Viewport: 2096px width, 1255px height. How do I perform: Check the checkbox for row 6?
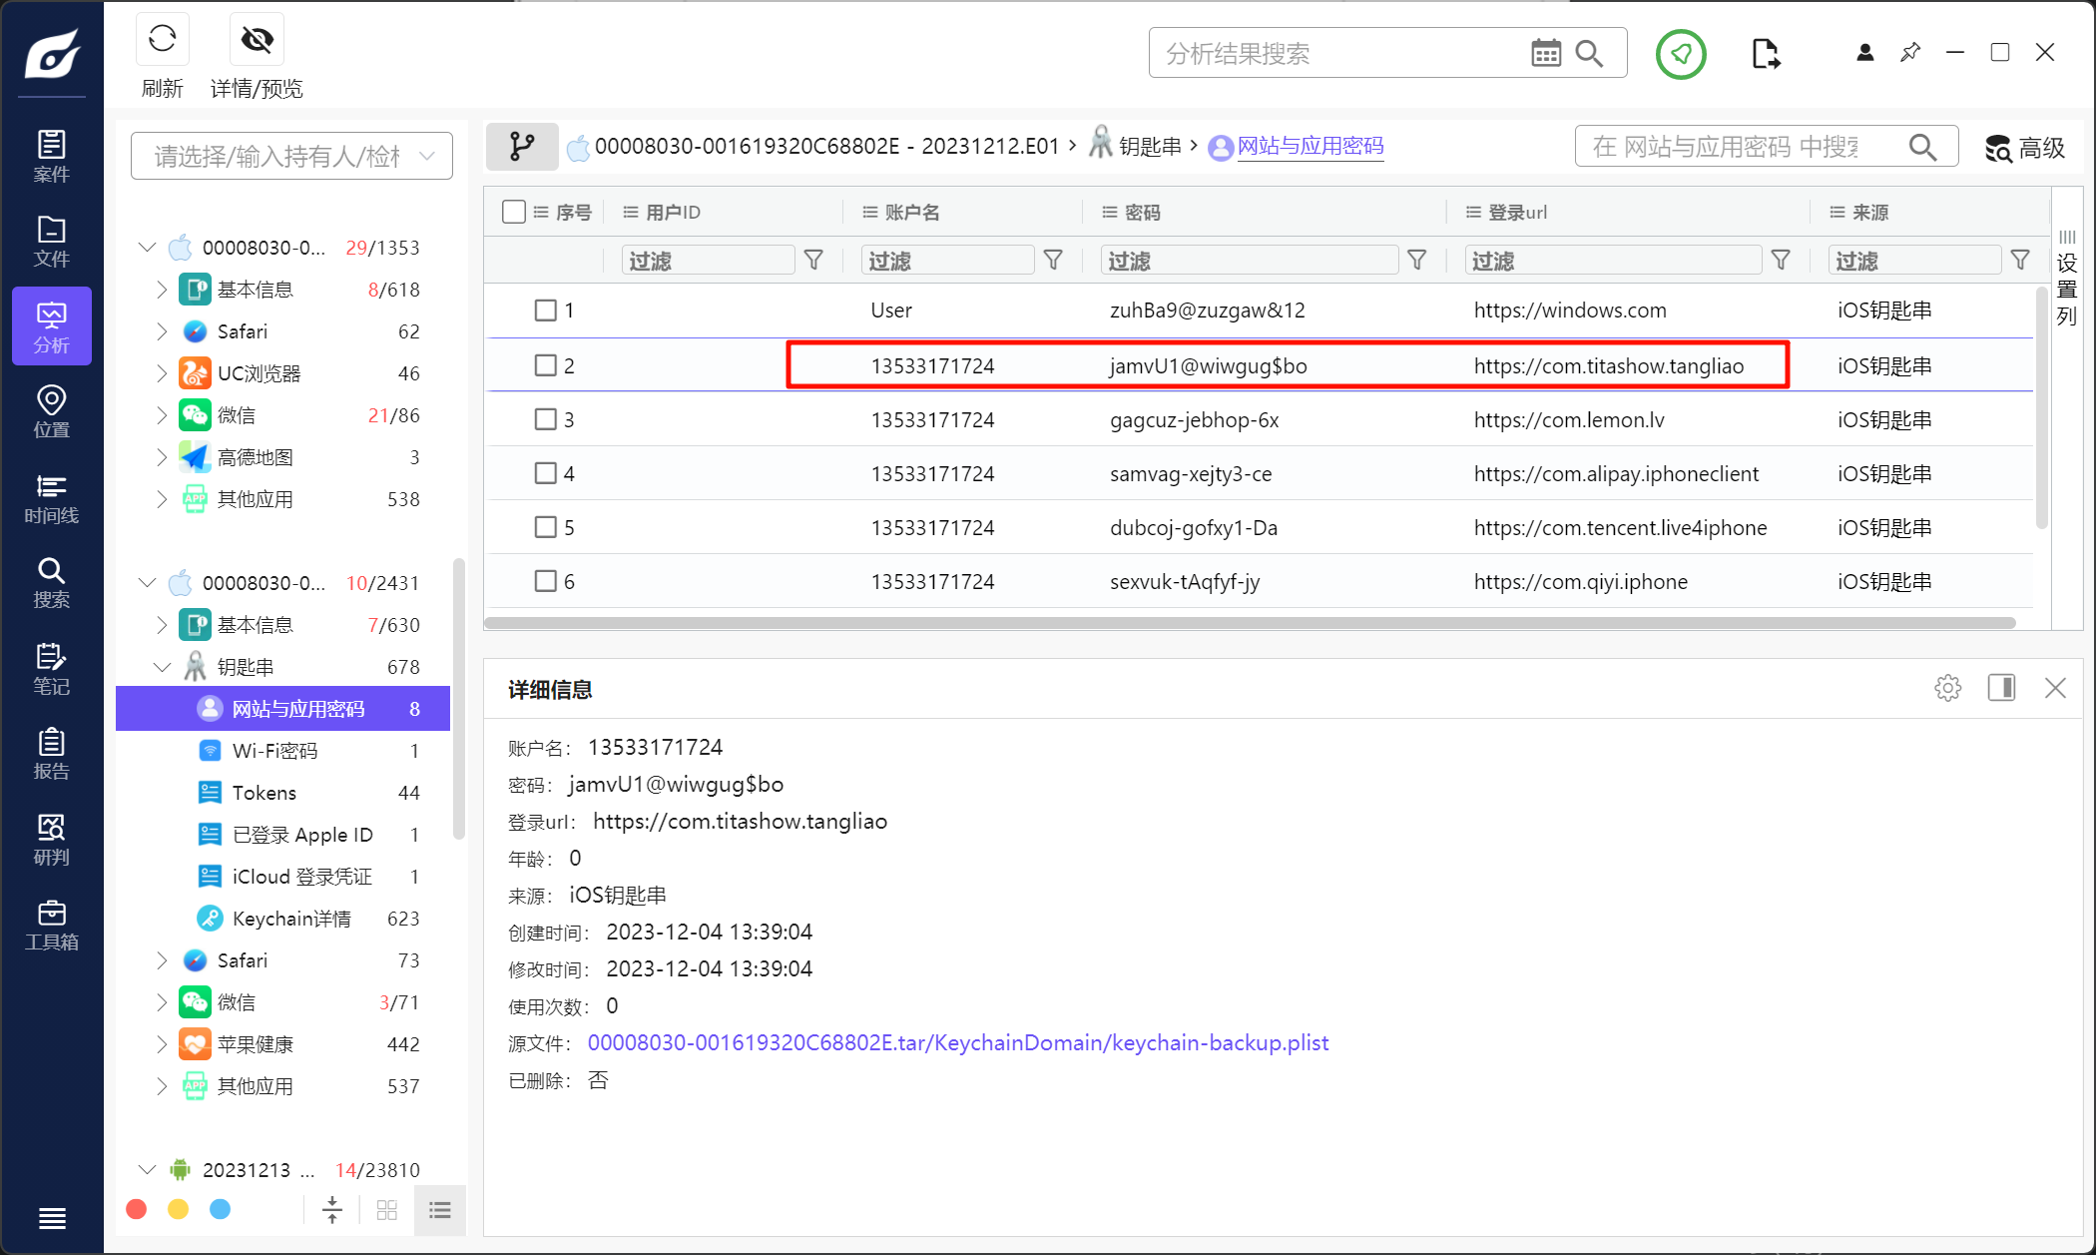[x=545, y=581]
